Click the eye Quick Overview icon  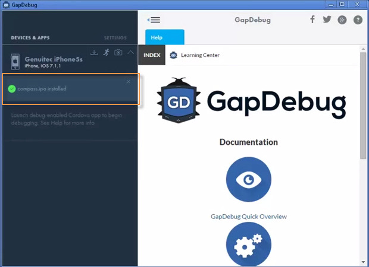(x=248, y=180)
